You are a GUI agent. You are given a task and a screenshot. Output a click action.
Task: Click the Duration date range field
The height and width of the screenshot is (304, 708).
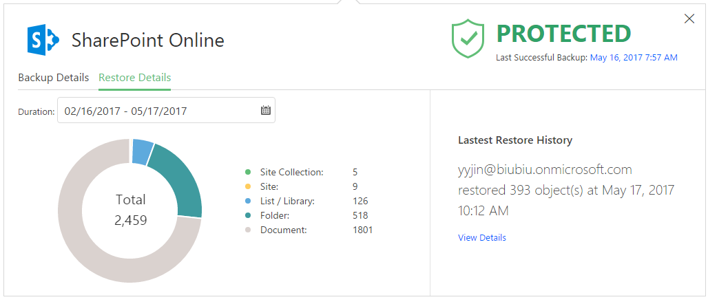pyautogui.click(x=158, y=110)
